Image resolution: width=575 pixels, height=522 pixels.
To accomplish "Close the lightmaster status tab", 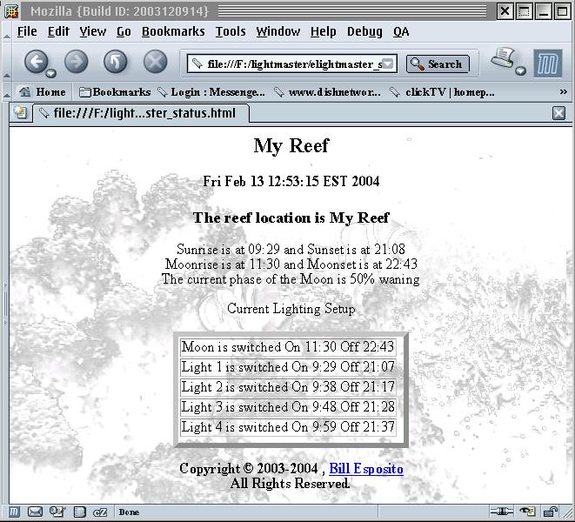I will point(559,113).
